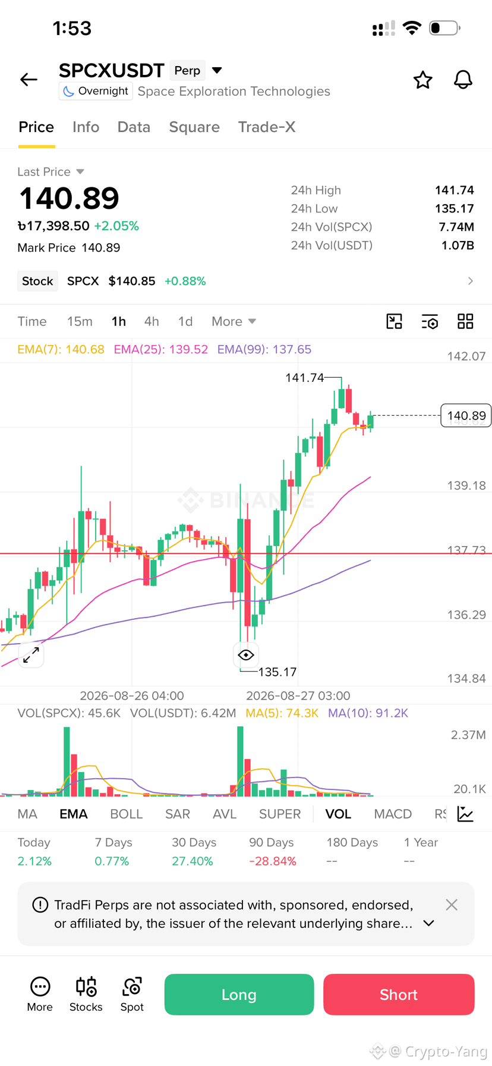Viewport: 492px width, 1066px height.
Task: Tap the 1 Year performance
Action: click(421, 852)
